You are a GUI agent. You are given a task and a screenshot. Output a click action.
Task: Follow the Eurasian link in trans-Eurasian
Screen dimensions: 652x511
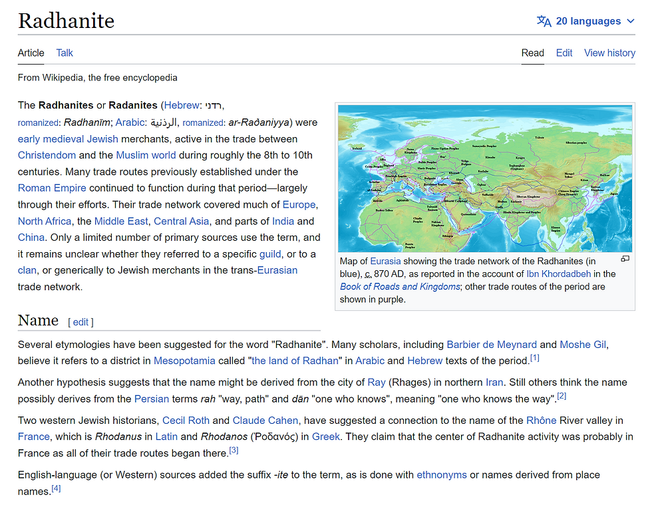click(x=277, y=270)
